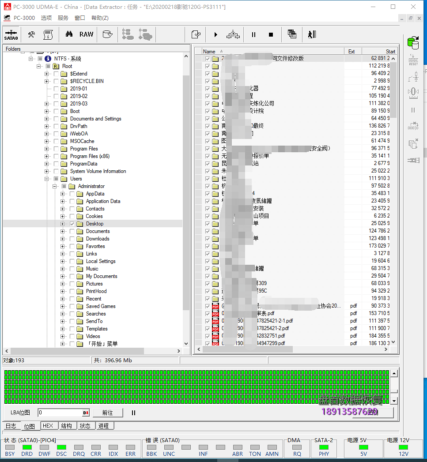Switch to the 结构 tab
Image resolution: width=427 pixels, height=462 pixels.
pyautogui.click(x=67, y=426)
